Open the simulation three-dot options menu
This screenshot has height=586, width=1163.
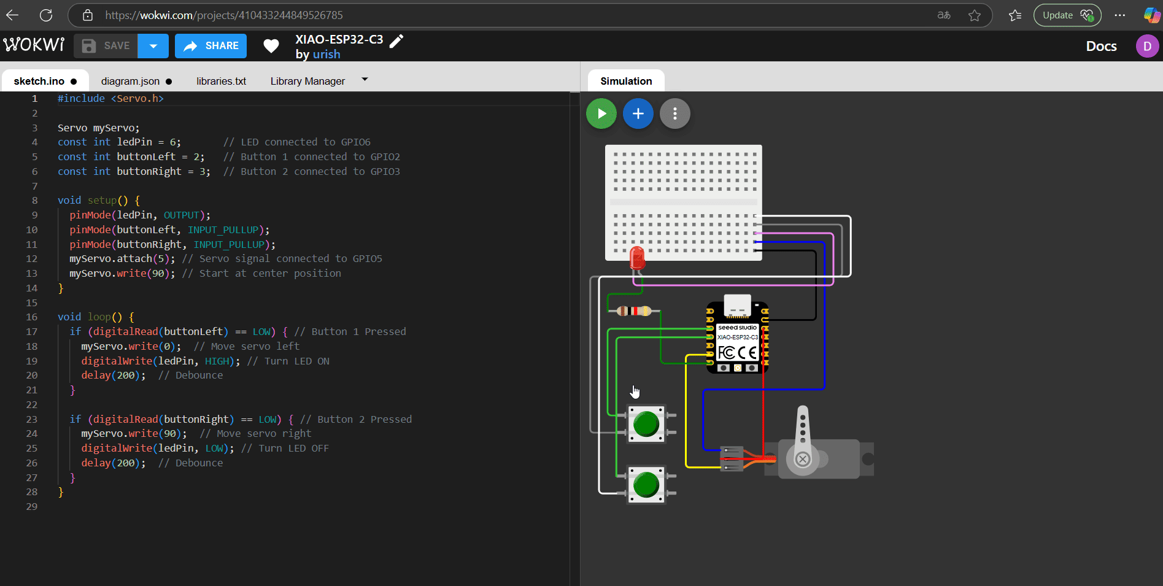[674, 114]
